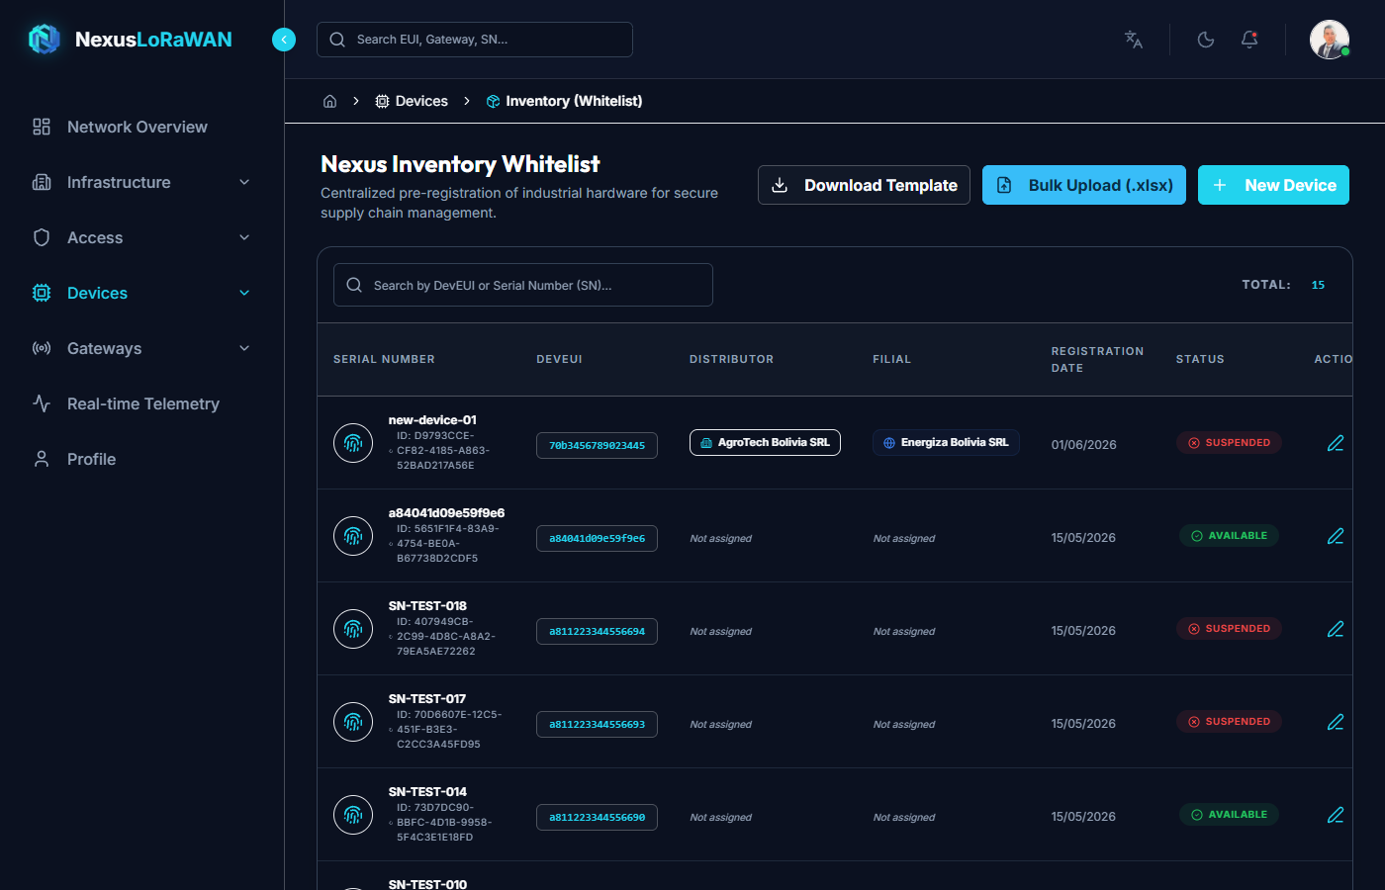1385x890 pixels.
Task: Focus Search by DevEUI or Serial field
Action: [x=523, y=285]
